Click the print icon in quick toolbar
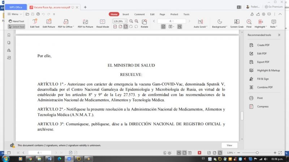This screenshot has height=162, width=289. (38, 14)
